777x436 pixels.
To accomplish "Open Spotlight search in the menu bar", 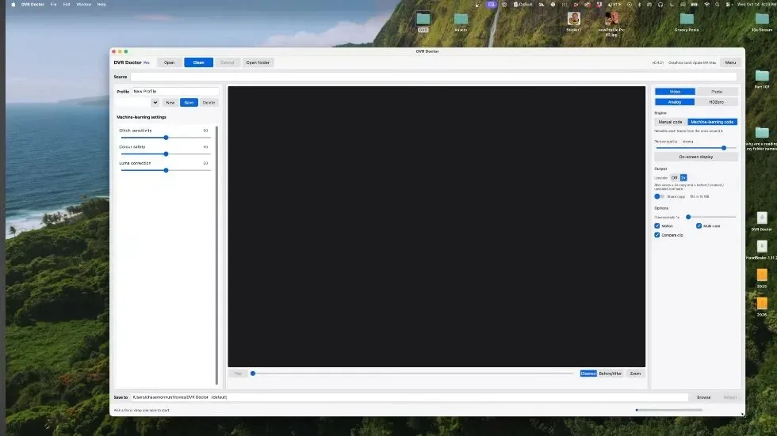I will click(x=717, y=5).
